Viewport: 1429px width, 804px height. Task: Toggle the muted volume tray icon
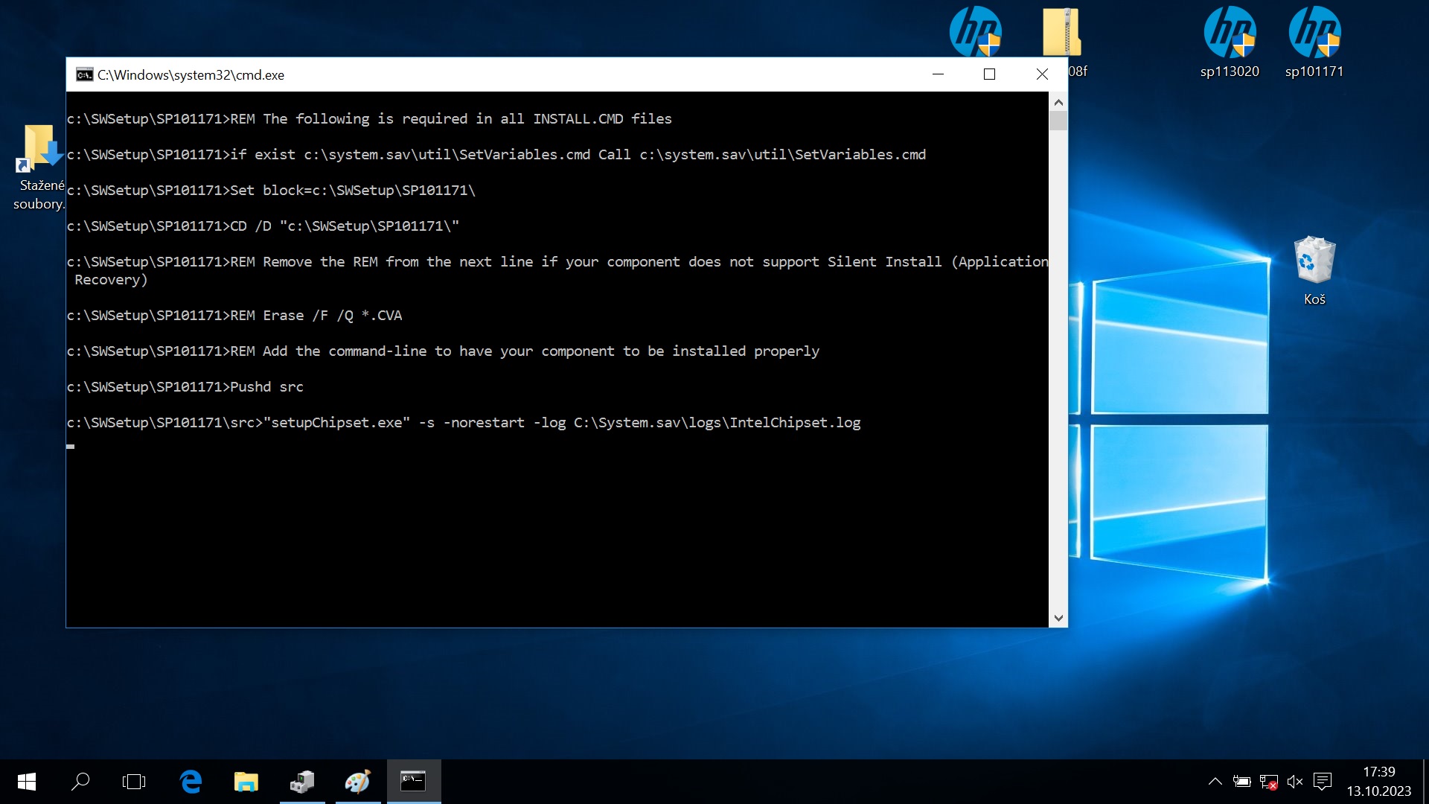pos(1295,782)
